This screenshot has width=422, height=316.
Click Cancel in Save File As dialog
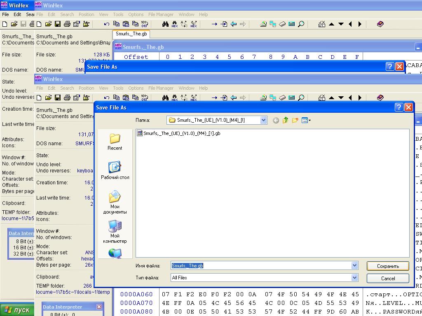(x=388, y=279)
